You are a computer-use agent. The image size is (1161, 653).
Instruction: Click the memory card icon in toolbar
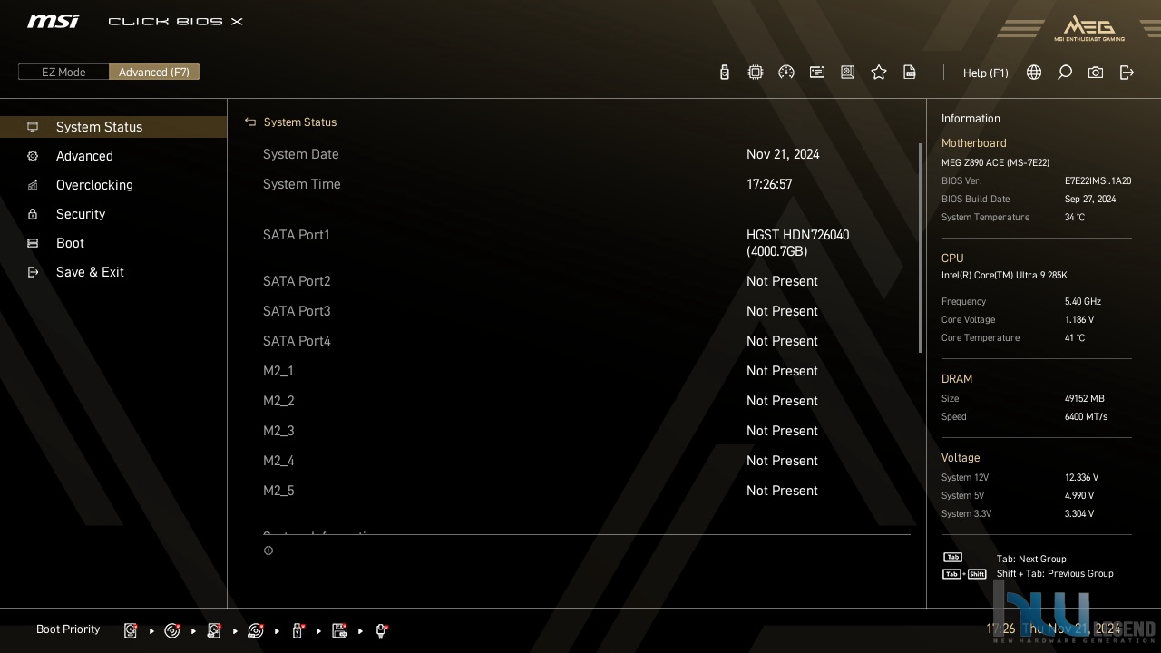817,73
